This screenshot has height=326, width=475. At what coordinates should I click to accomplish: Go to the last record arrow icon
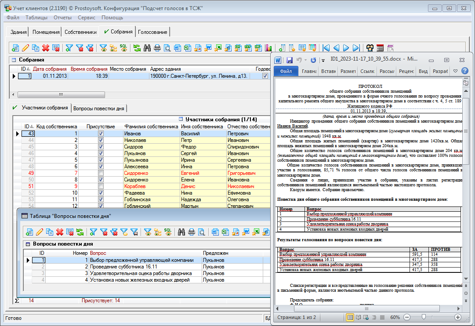pos(356,48)
